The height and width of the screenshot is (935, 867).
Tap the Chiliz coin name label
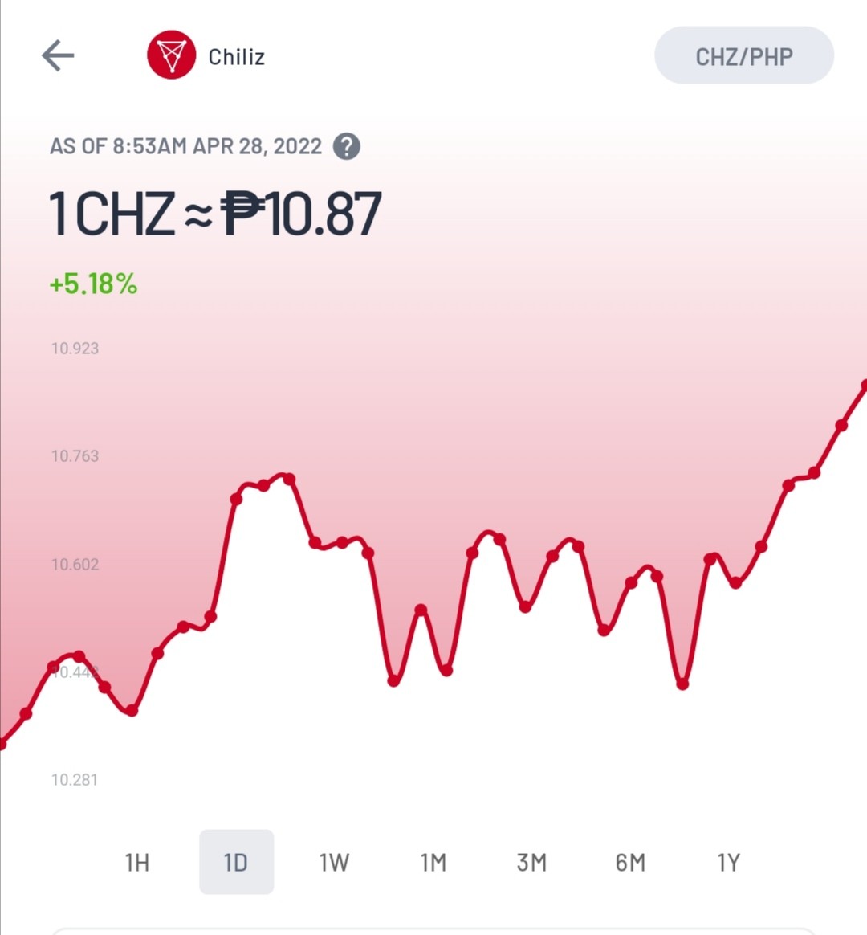237,57
